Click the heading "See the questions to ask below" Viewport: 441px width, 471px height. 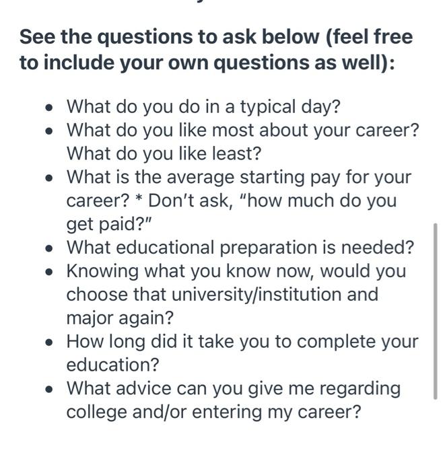click(216, 36)
